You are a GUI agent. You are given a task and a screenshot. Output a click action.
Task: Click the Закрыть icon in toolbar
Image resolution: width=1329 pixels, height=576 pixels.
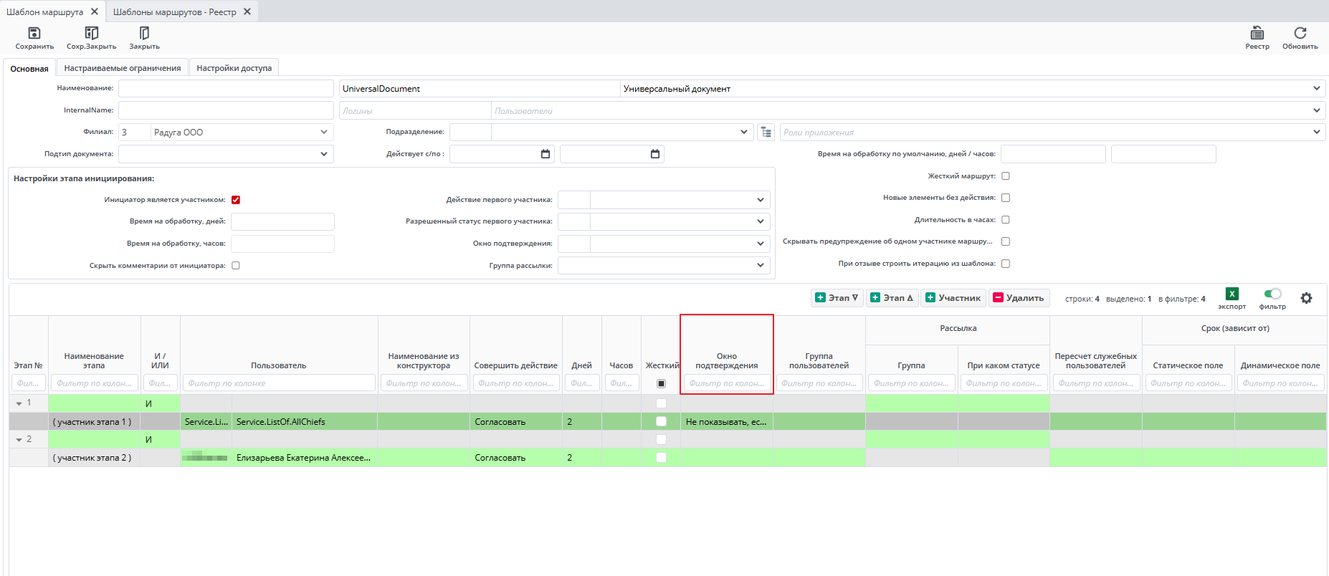(x=144, y=34)
